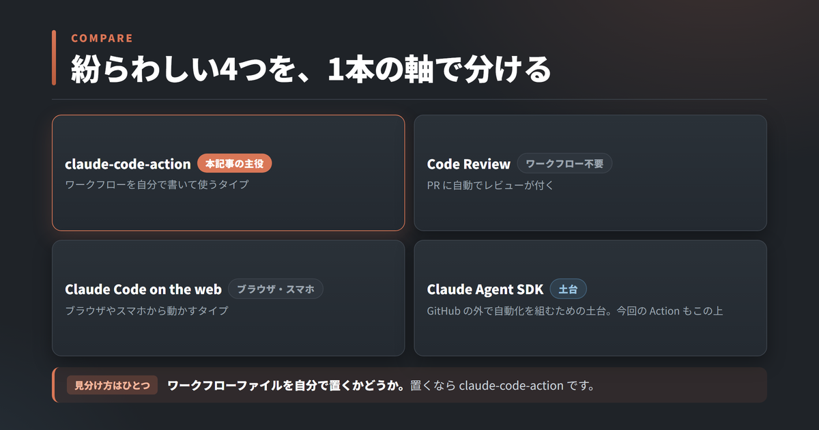The height and width of the screenshot is (430, 819).
Task: Select the claude-code-action card title
Action: (128, 164)
